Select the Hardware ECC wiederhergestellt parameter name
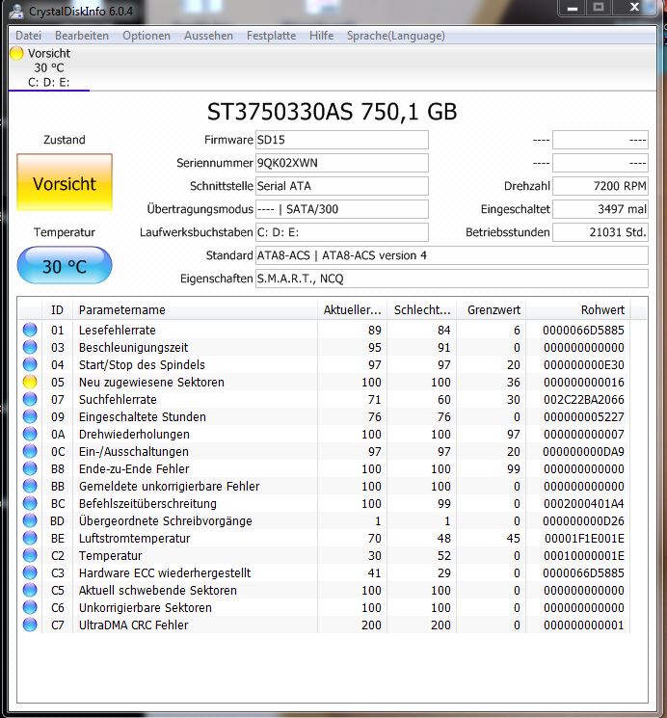This screenshot has width=667, height=718. coord(165,572)
